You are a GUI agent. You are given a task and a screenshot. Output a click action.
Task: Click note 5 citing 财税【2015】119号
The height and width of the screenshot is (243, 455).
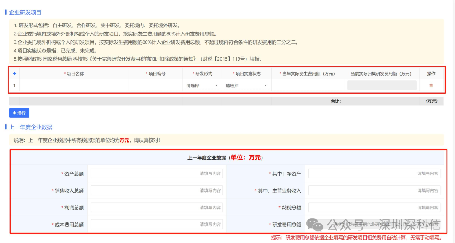click(x=139, y=59)
